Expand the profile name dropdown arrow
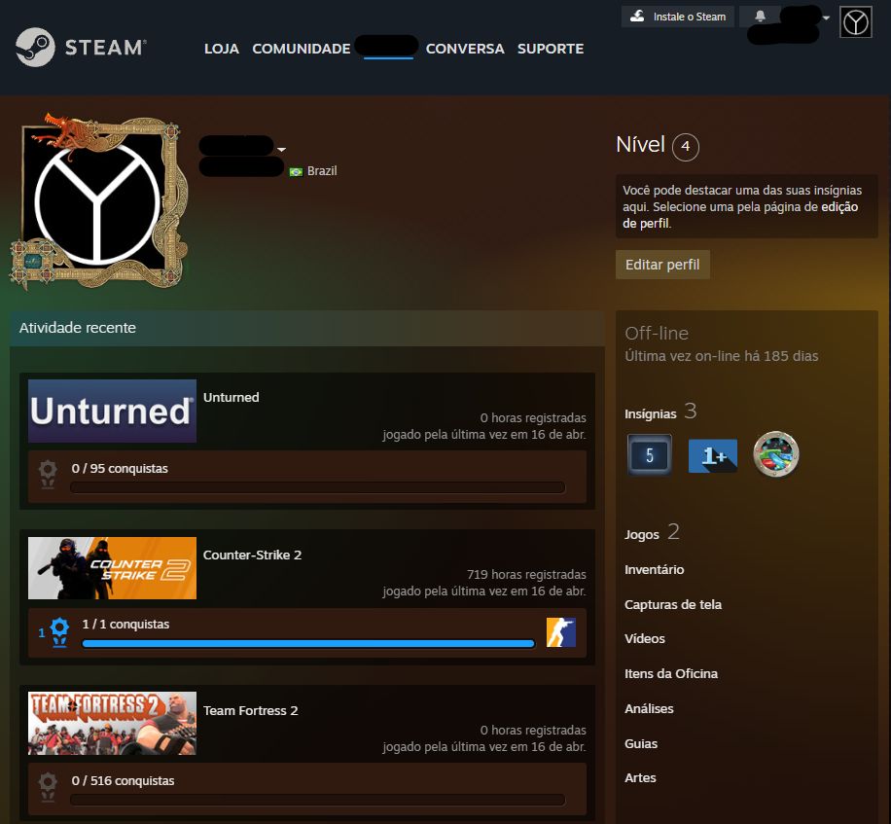The height and width of the screenshot is (824, 891). tap(281, 150)
